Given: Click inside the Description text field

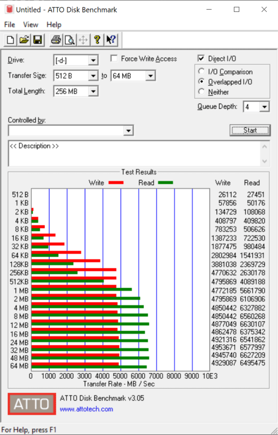Looking at the screenshot, I should coord(135,153).
